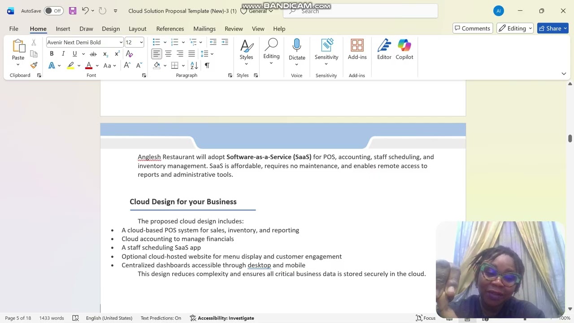574x323 pixels.
Task: Click the Cut scissors icon
Action: click(34, 42)
